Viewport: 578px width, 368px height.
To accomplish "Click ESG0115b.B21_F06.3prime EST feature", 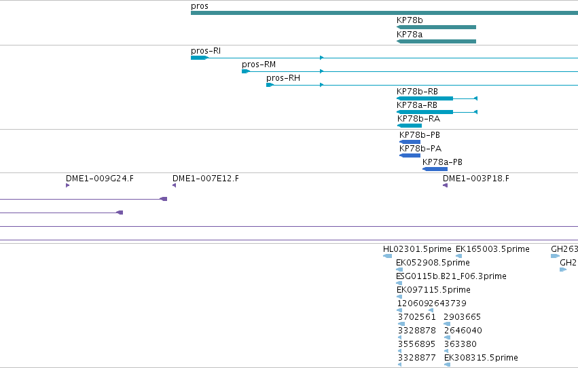I will (x=399, y=283).
